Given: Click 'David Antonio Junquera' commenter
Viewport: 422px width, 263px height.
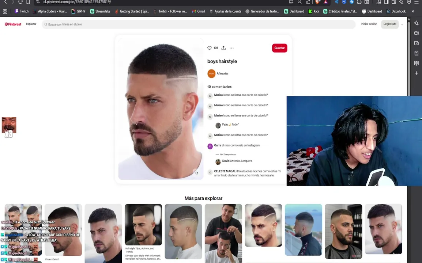Looking at the screenshot, I should click(x=237, y=161).
